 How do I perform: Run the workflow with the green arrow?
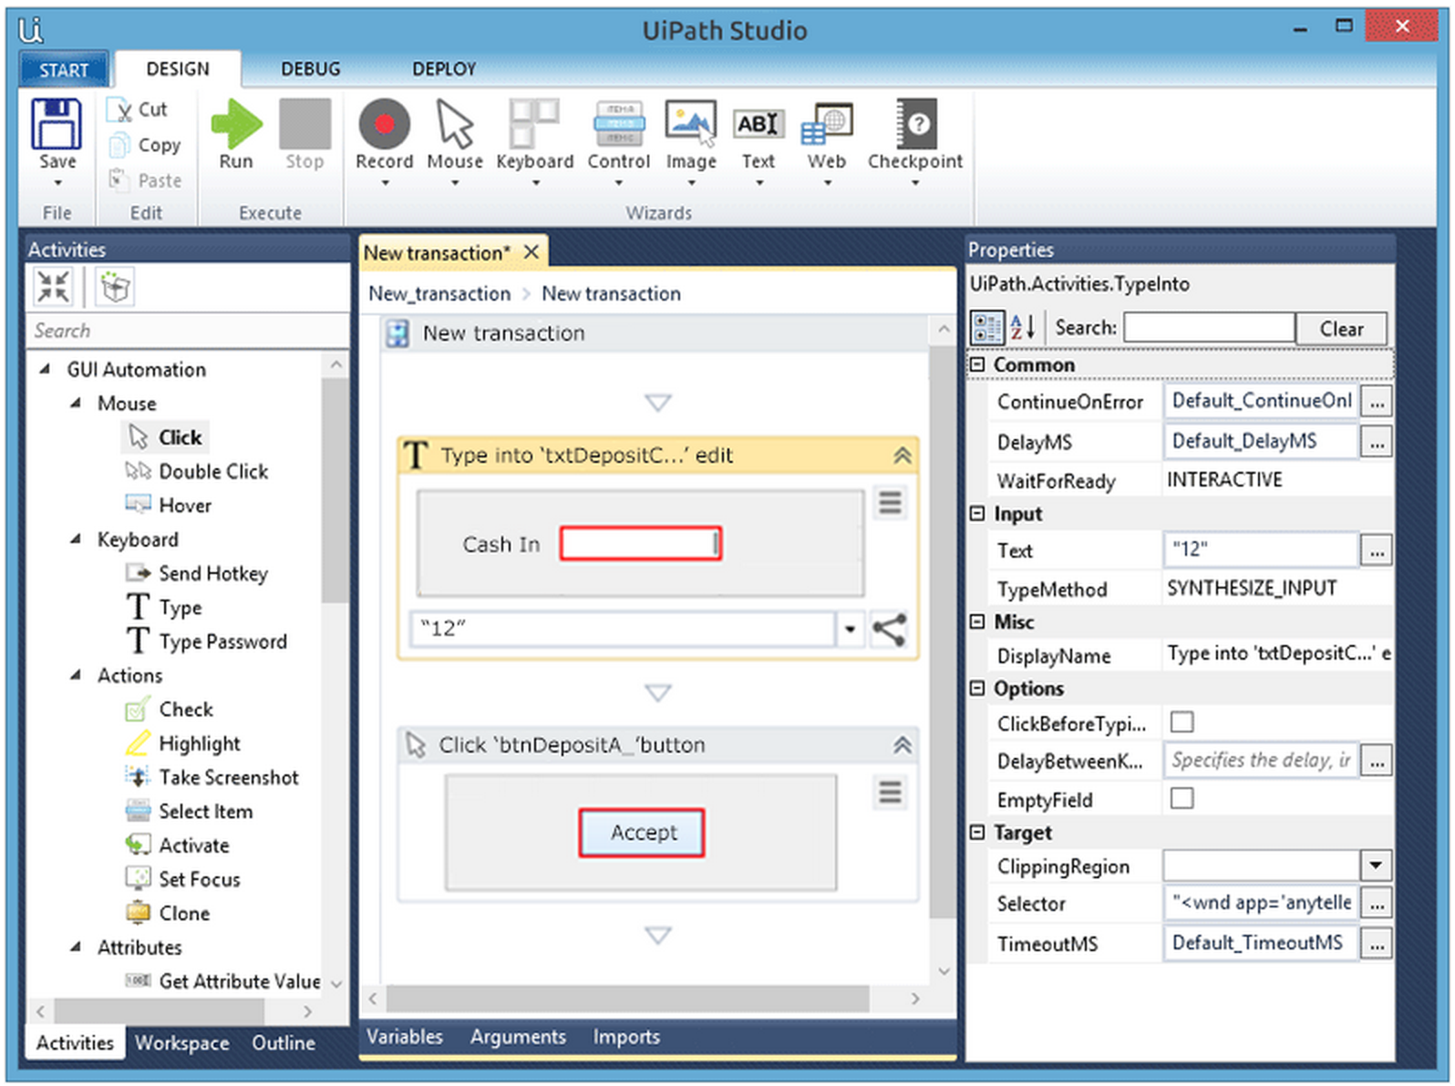[x=236, y=124]
